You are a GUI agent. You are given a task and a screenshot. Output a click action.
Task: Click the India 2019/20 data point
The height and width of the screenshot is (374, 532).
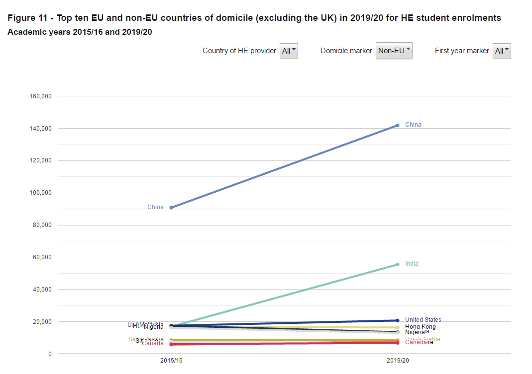click(x=397, y=265)
